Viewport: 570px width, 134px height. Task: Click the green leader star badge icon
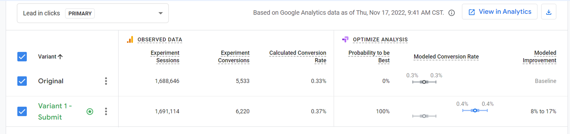[x=90, y=111]
